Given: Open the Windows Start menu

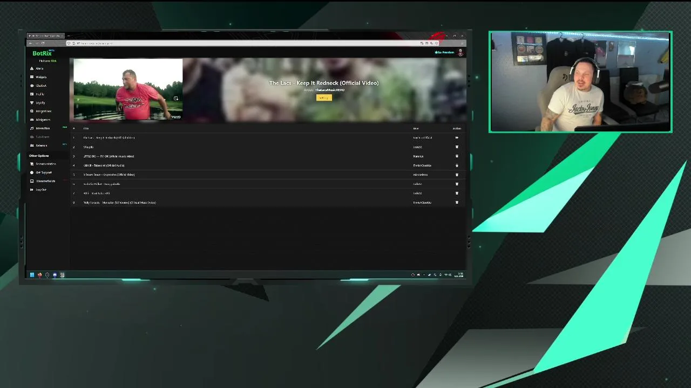Looking at the screenshot, I should [x=32, y=275].
